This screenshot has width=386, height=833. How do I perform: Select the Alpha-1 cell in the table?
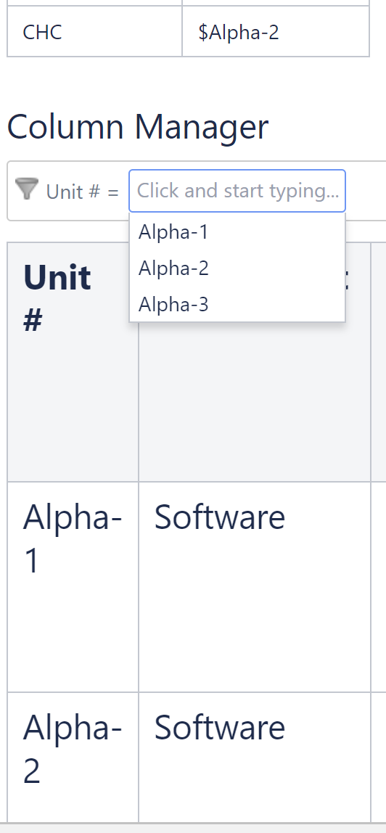point(73,587)
